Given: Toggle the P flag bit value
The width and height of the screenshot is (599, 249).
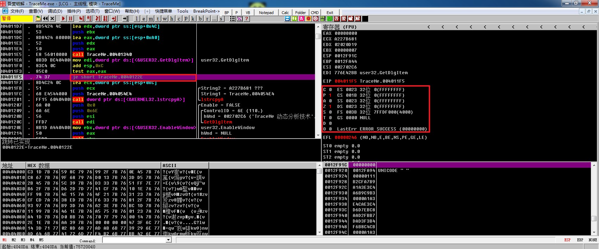Looking at the screenshot, I should 330,95.
